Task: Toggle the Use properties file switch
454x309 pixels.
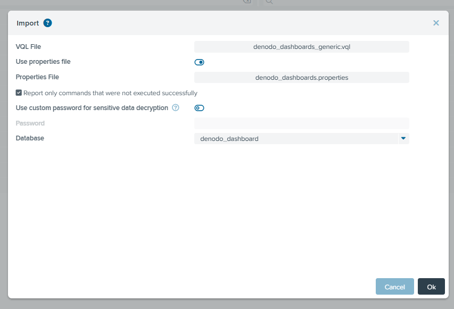Action: [199, 62]
